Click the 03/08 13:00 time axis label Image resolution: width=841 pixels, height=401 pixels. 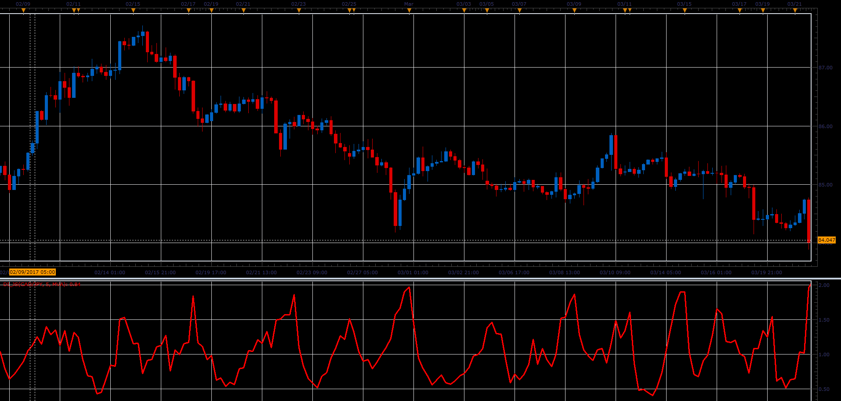click(565, 272)
